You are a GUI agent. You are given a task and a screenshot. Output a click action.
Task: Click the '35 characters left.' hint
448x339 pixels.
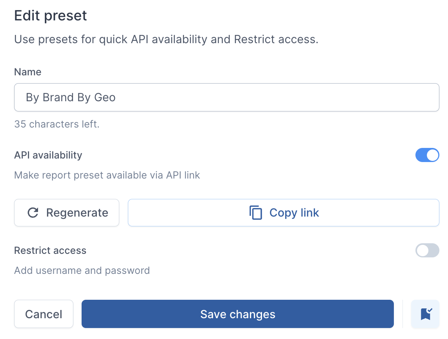click(57, 124)
